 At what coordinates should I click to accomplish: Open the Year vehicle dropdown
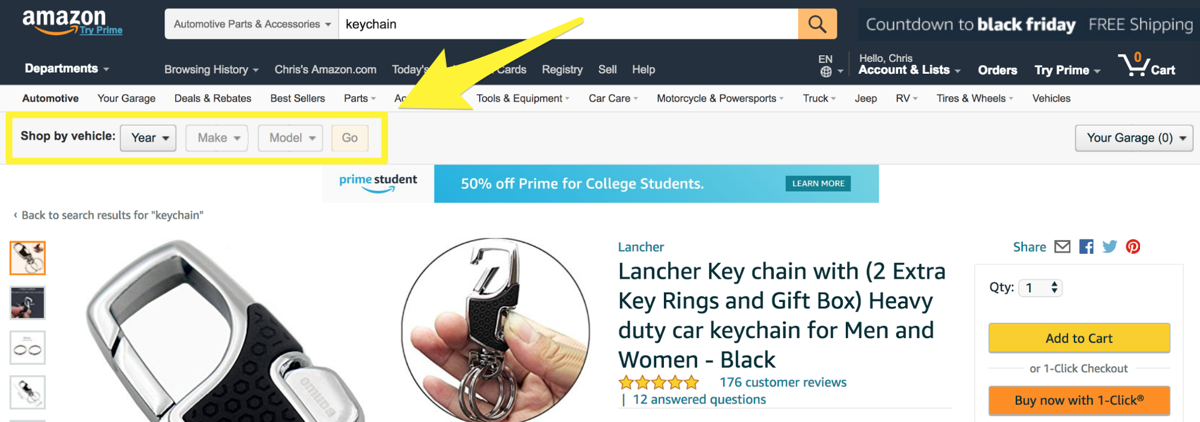[148, 138]
